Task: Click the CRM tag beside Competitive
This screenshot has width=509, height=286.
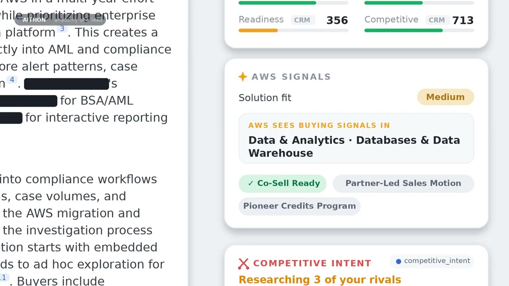Action: click(x=437, y=20)
